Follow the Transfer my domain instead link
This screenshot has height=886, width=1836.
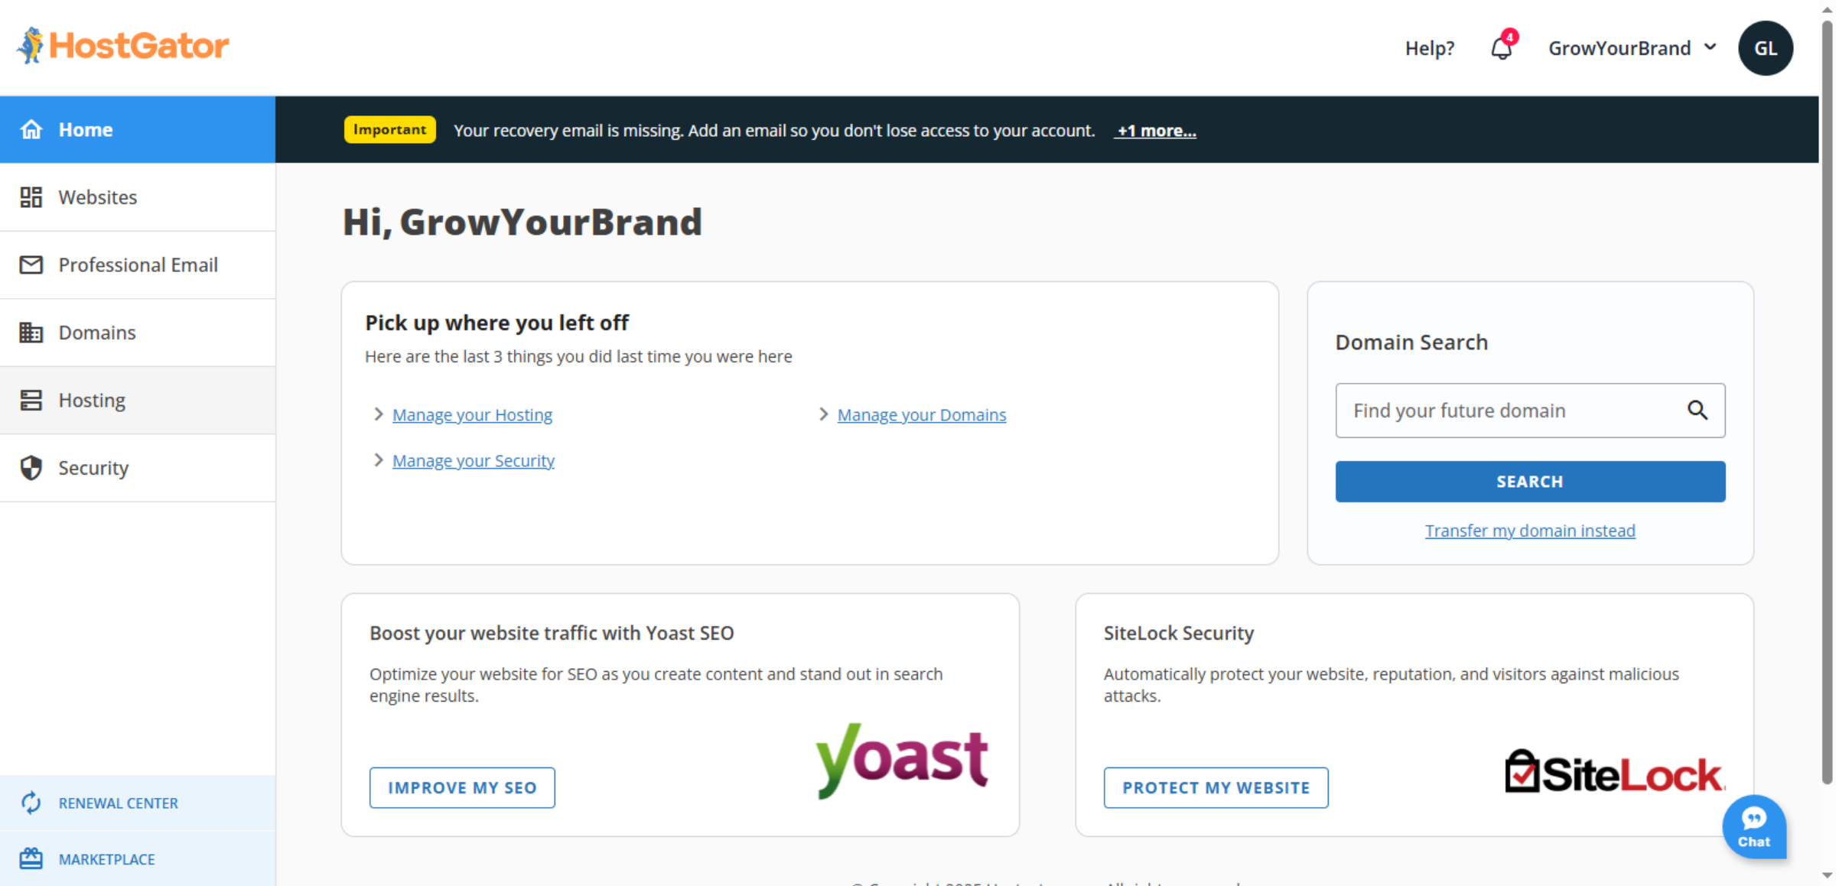pyautogui.click(x=1529, y=531)
